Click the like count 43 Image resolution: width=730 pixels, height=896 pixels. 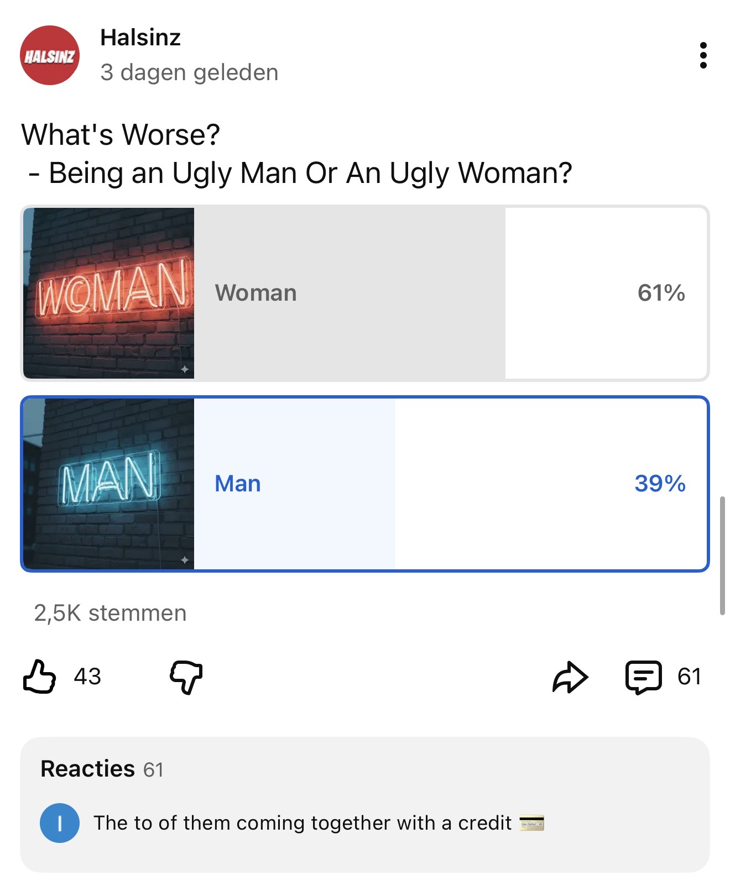(x=87, y=677)
